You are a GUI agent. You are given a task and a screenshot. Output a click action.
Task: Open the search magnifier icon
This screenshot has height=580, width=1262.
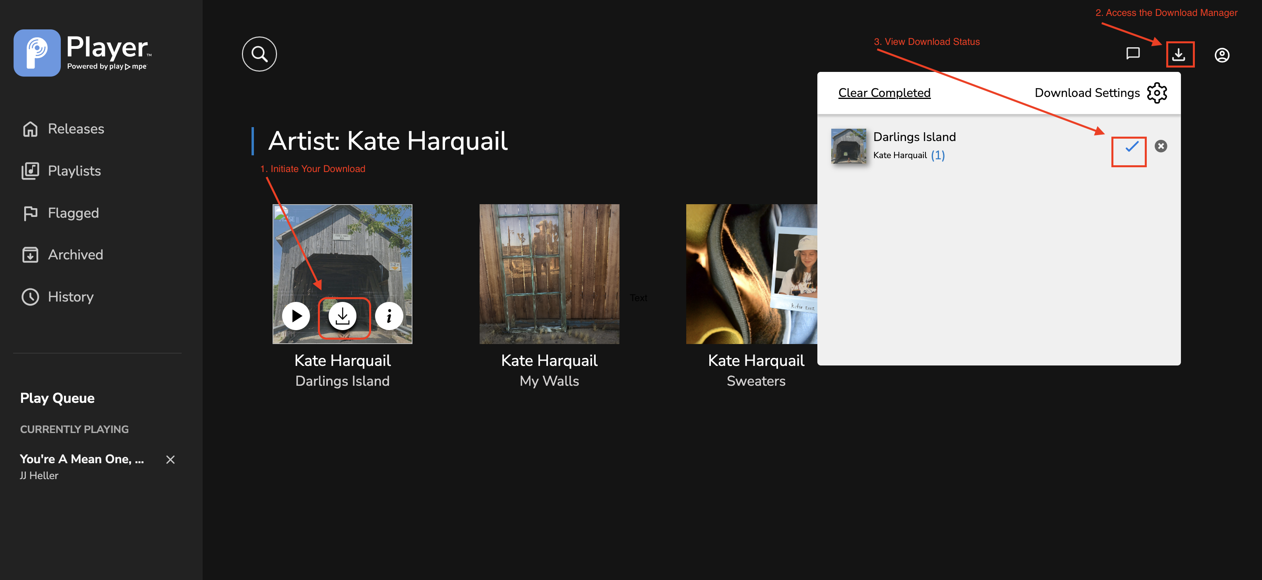coord(259,54)
